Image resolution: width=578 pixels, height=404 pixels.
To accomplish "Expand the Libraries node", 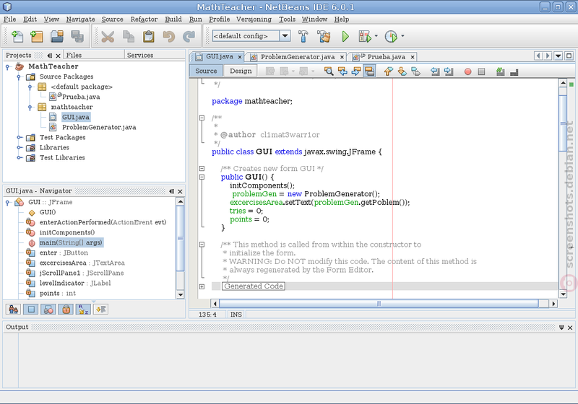I will 20,148.
